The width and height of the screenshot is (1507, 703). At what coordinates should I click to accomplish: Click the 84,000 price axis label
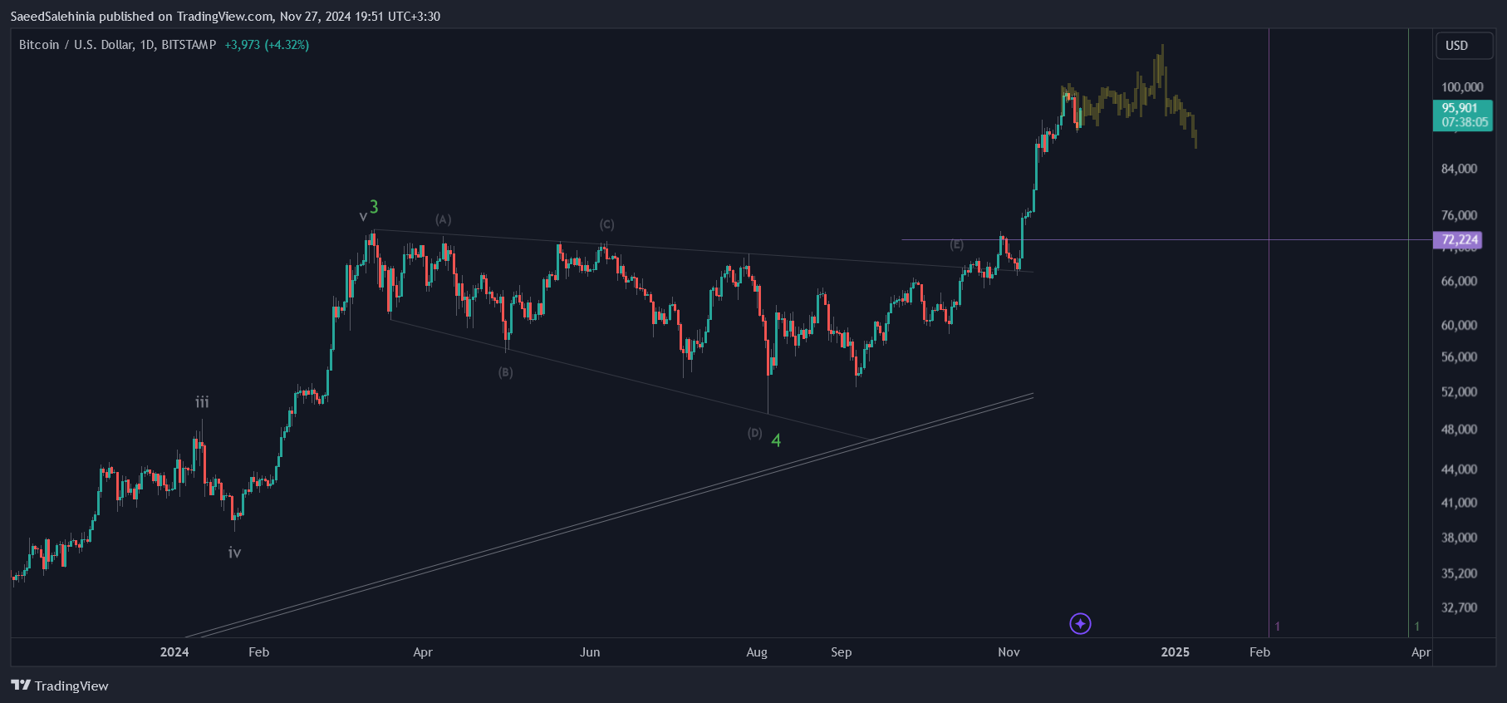(1460, 169)
